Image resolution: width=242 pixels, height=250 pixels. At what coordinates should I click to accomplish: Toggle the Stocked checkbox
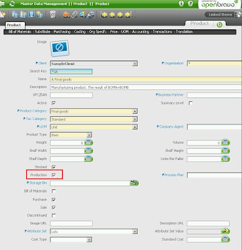click(x=54, y=167)
